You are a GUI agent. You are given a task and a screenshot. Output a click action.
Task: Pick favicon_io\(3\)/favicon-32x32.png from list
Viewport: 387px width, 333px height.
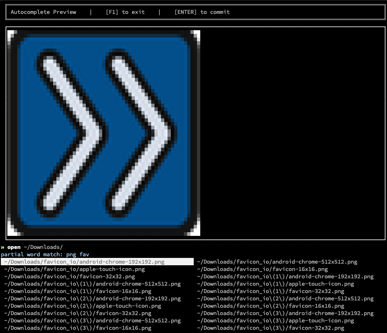[x=271, y=328]
